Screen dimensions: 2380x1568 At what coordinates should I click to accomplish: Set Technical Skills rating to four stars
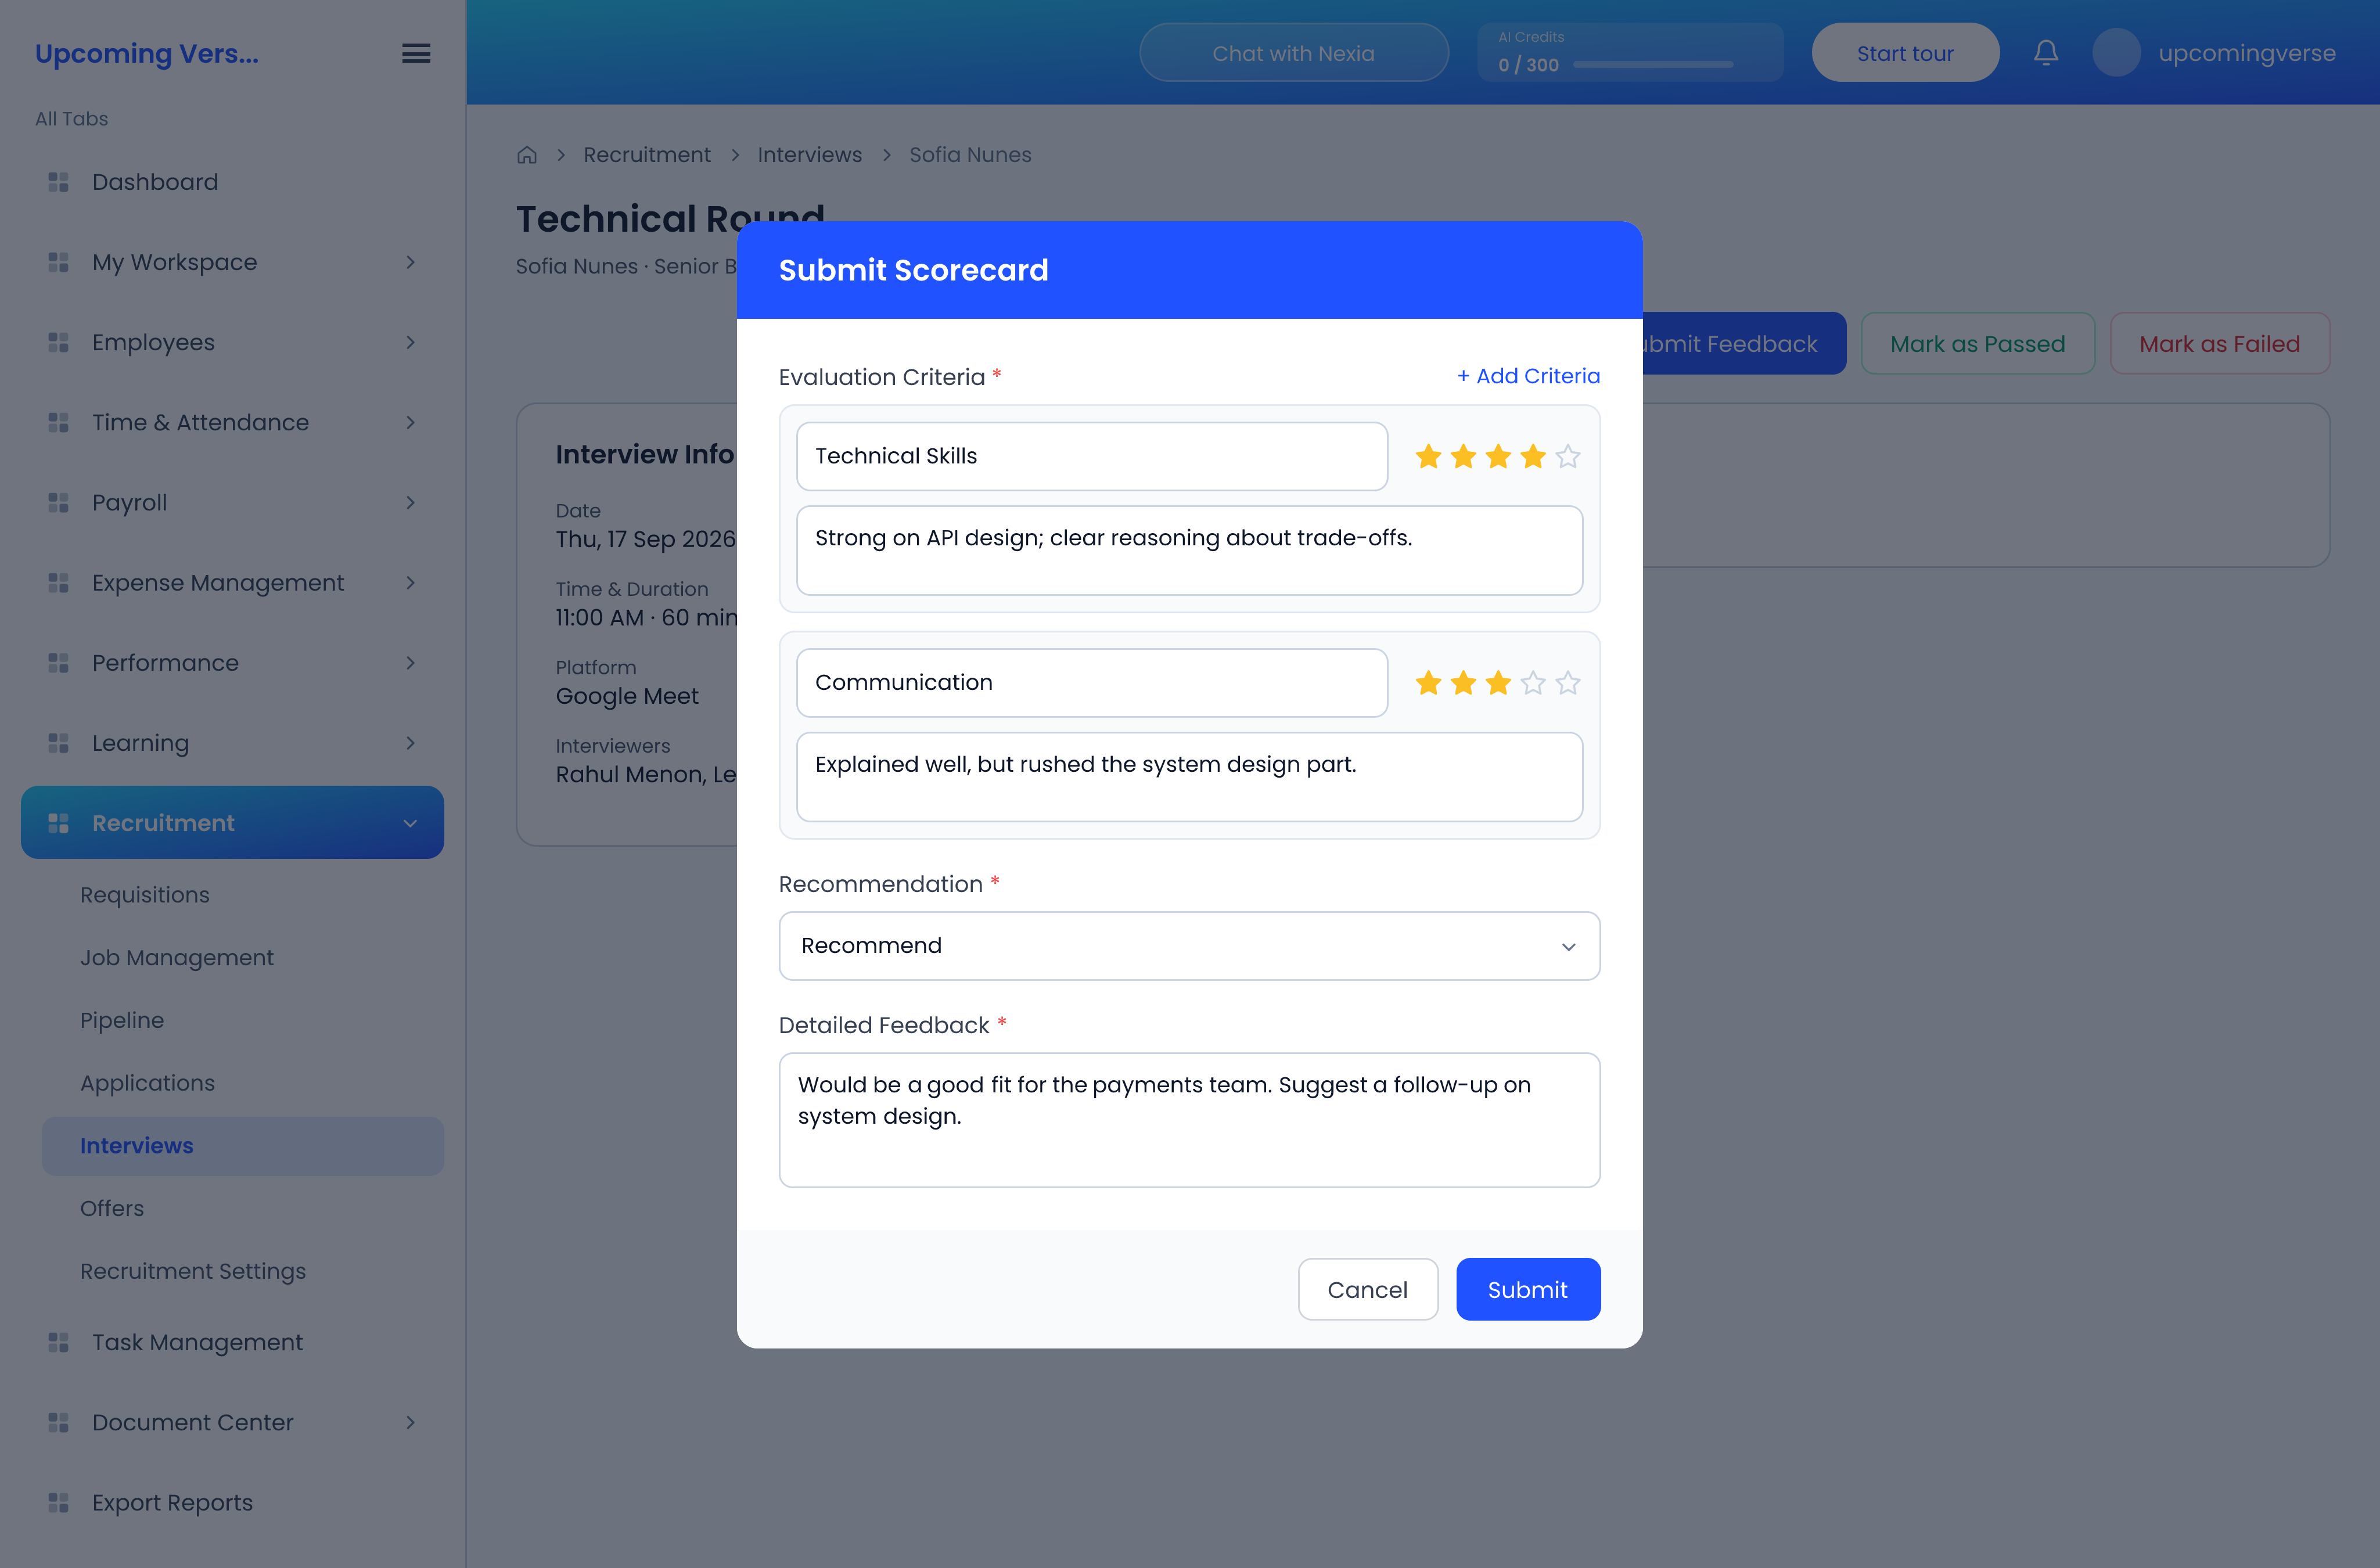1533,456
